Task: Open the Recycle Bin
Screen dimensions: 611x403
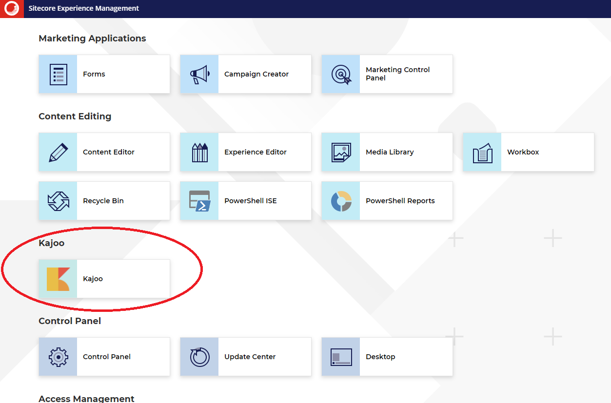Action: [x=103, y=201]
